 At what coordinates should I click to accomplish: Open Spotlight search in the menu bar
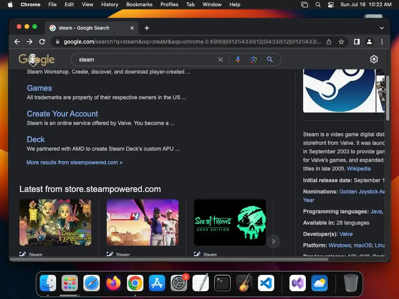(x=318, y=5)
